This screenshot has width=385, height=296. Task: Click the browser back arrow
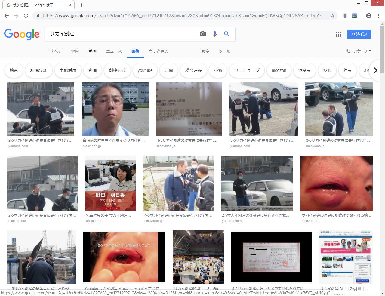pyautogui.click(x=7, y=16)
